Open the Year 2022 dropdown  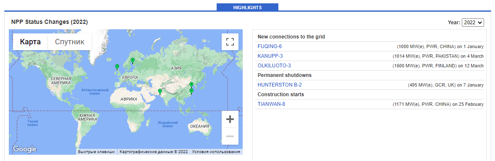pyautogui.click(x=473, y=22)
